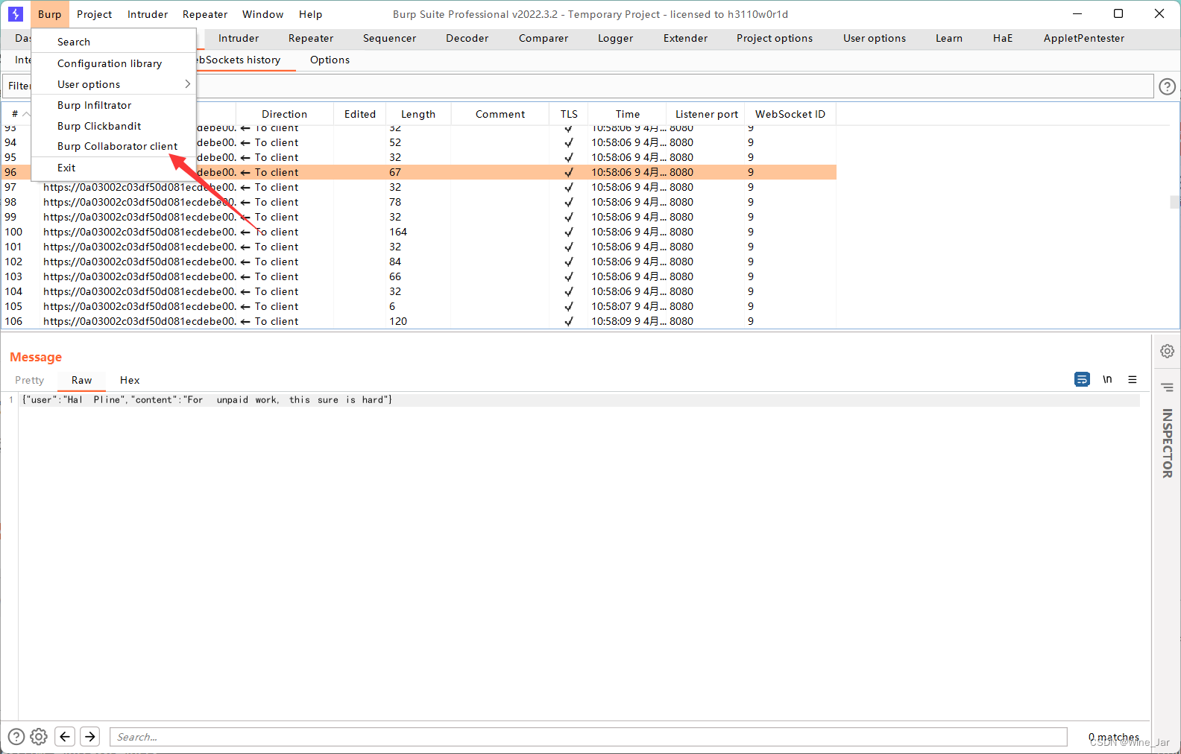Screen dimensions: 1181x754
Task: Open the HaE extension tab
Action: 1003,38
